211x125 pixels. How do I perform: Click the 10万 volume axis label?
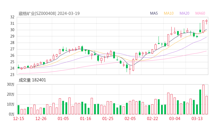[11, 104]
